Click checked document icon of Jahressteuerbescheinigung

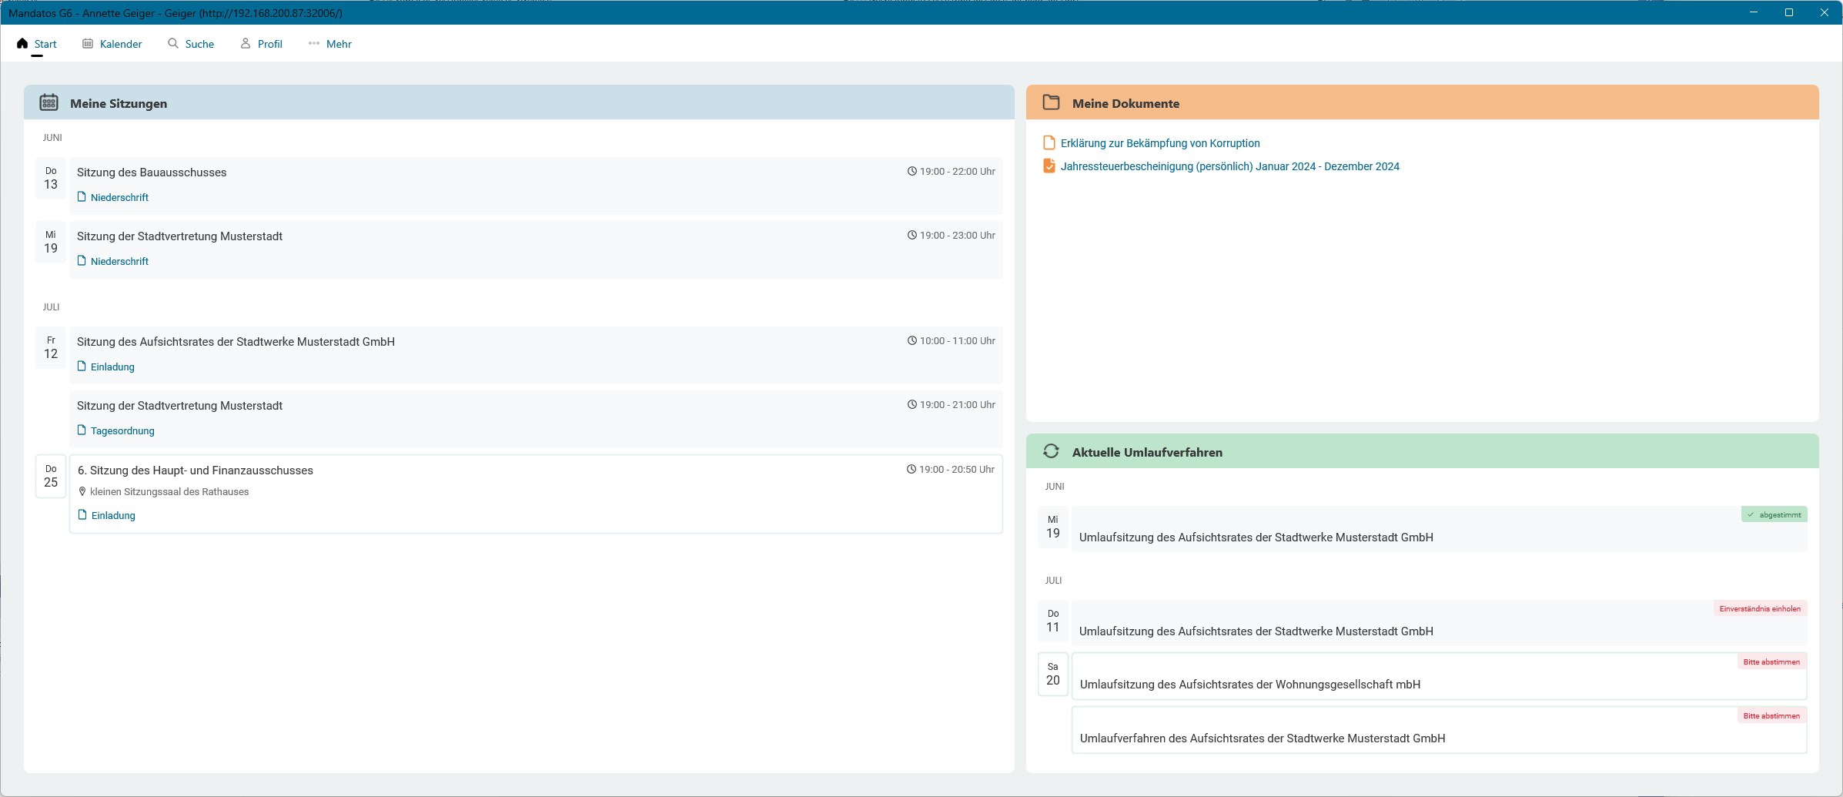[x=1049, y=166]
